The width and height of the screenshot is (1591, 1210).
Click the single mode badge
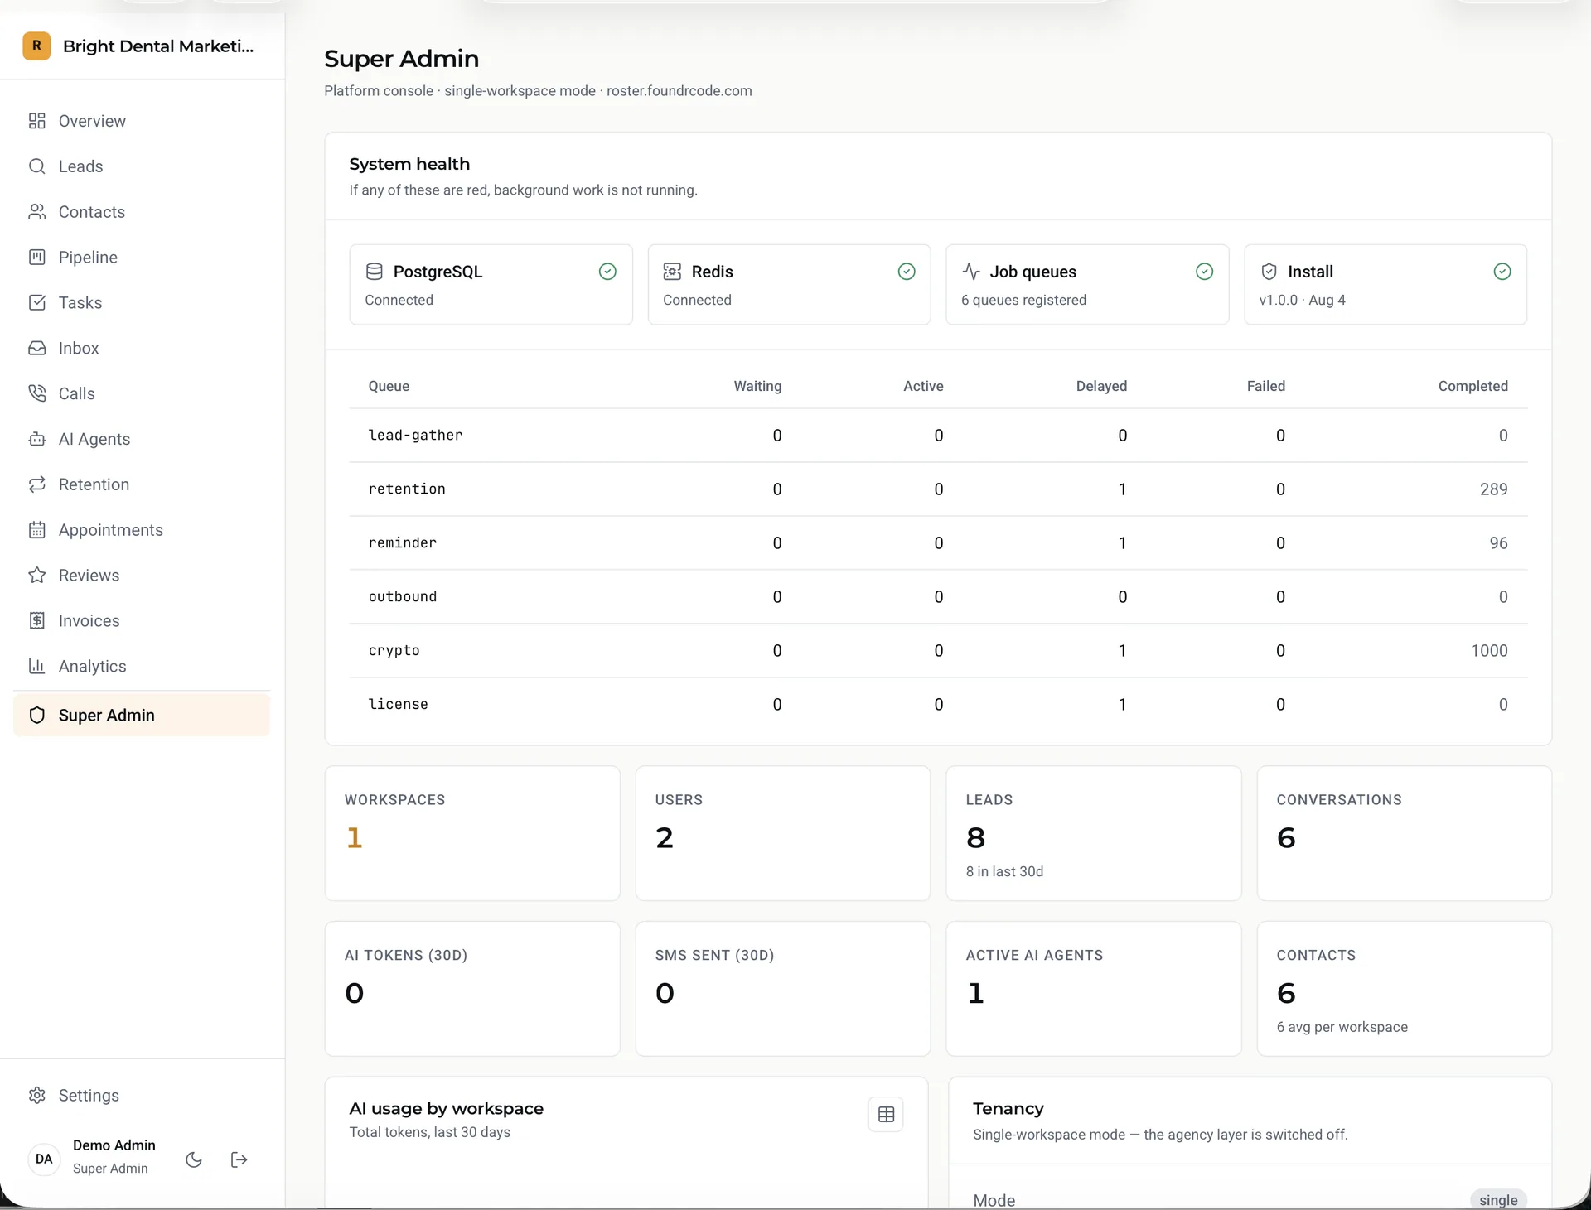(1498, 1200)
